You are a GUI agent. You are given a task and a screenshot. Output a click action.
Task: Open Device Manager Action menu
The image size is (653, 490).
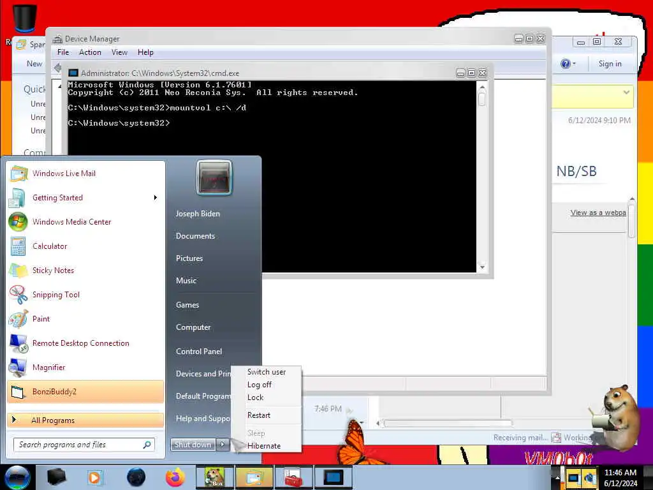tap(90, 52)
